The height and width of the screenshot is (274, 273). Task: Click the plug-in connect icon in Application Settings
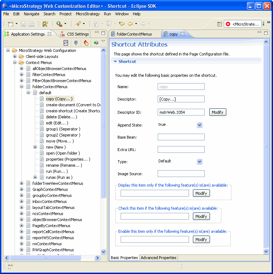click(76, 43)
